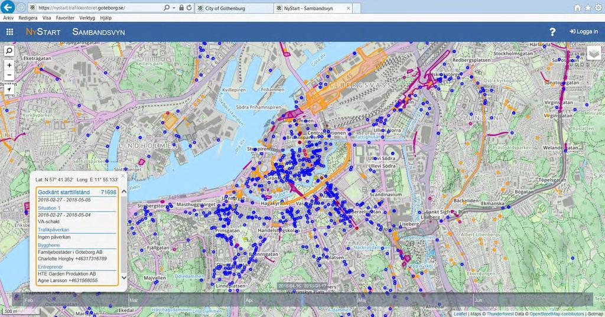Click the Jun marker on timeline
The image size is (605, 317).
(478, 300)
